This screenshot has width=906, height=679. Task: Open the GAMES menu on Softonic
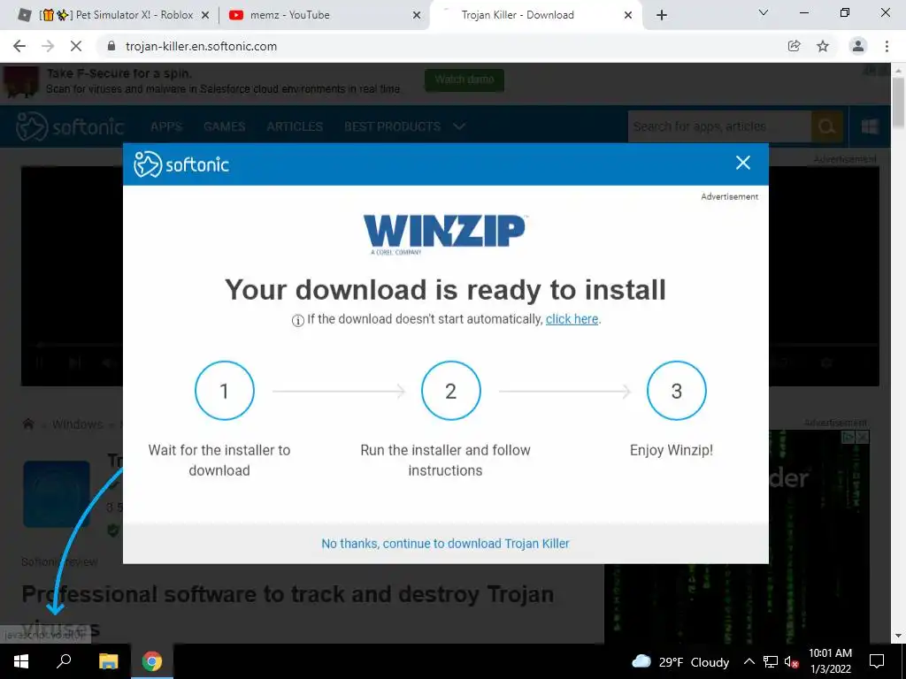pos(224,126)
